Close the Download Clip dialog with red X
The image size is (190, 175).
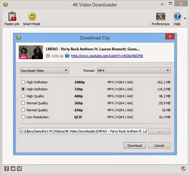tap(170, 36)
